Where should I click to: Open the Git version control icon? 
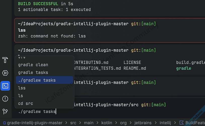[x=5, y=111]
